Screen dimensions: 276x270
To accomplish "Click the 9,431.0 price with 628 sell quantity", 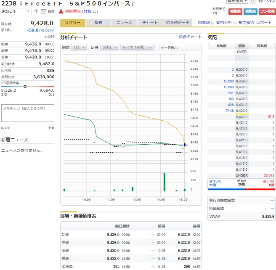I will click(241, 105).
